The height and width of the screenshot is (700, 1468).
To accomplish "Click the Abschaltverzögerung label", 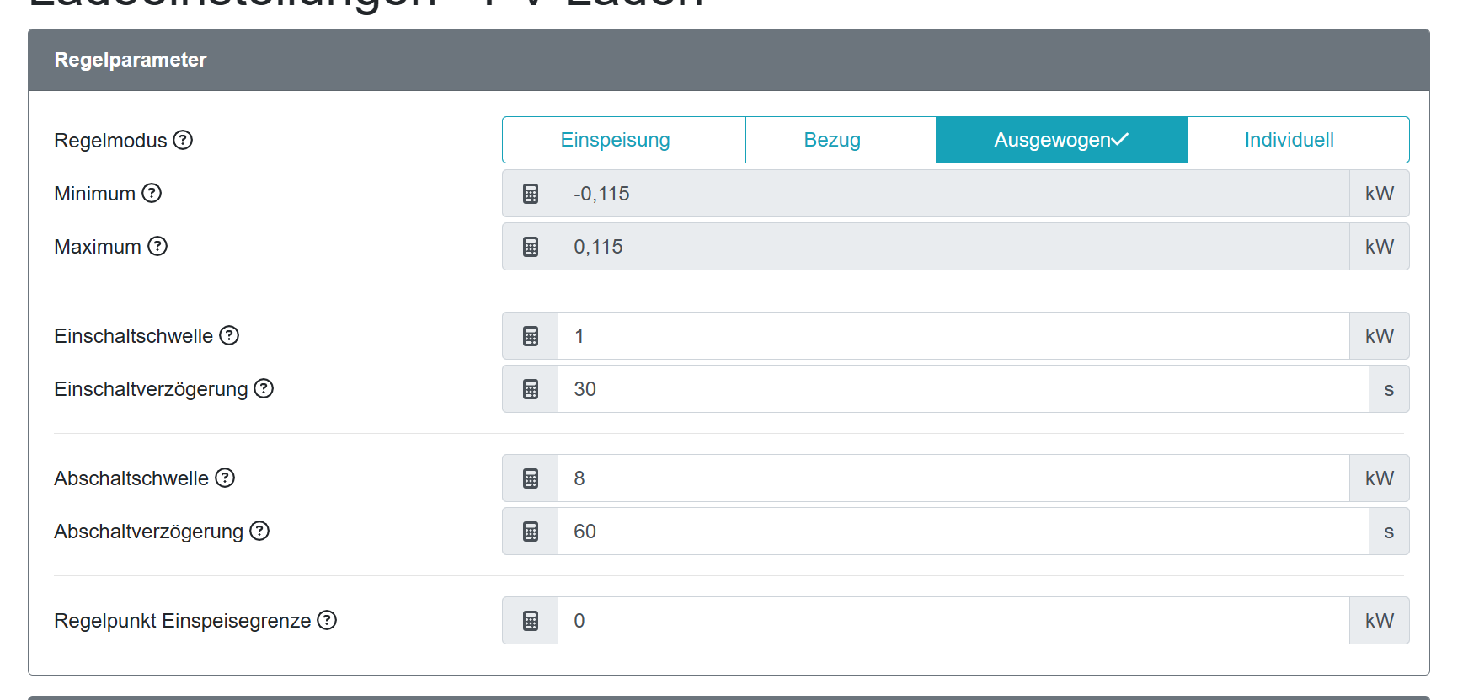I will [148, 532].
